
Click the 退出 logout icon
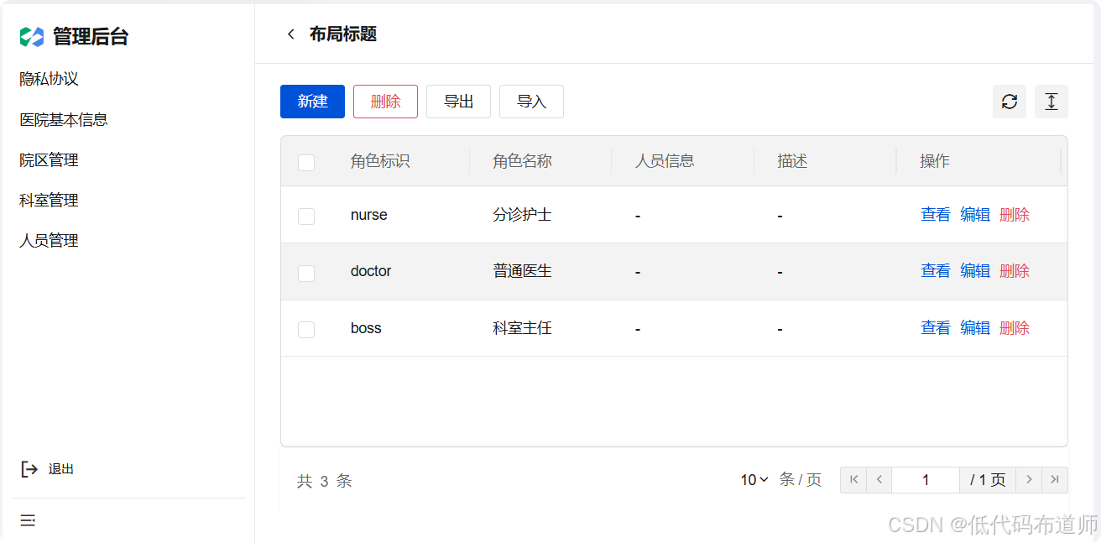coord(29,469)
